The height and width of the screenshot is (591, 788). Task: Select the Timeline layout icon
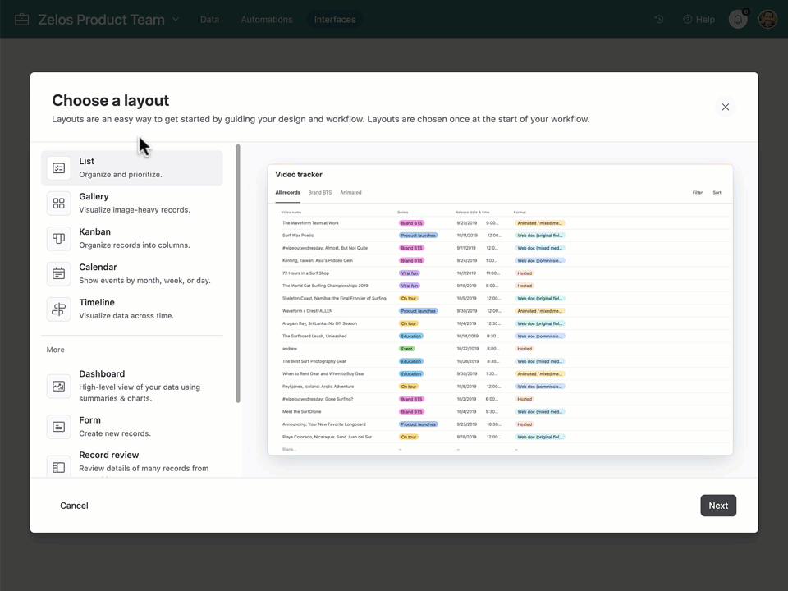[x=58, y=309]
